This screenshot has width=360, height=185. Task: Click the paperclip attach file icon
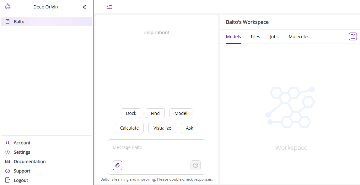117,165
